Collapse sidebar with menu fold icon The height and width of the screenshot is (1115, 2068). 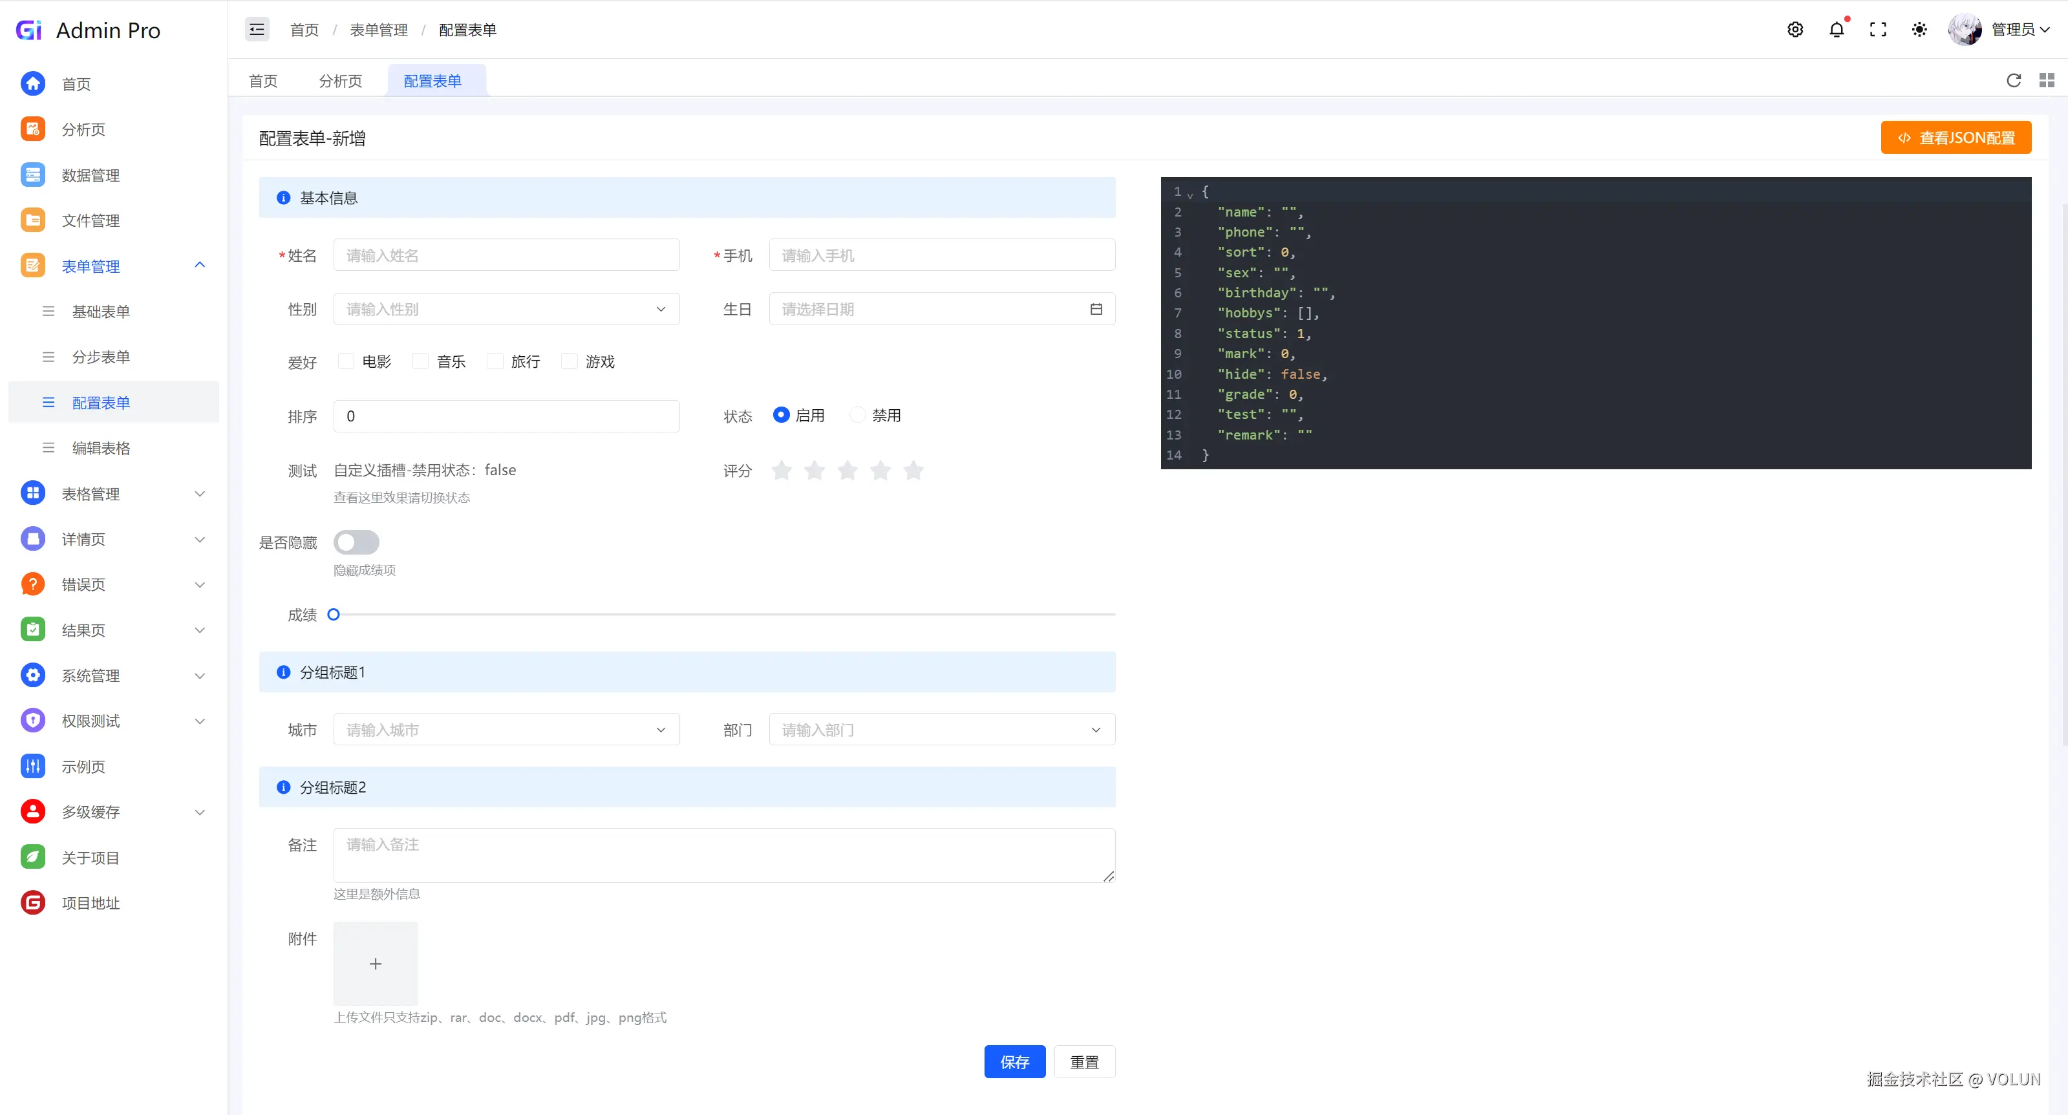pyautogui.click(x=257, y=30)
